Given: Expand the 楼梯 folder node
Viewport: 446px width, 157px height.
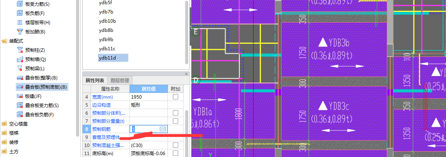Looking at the screenshot, I should (x=4, y=133).
